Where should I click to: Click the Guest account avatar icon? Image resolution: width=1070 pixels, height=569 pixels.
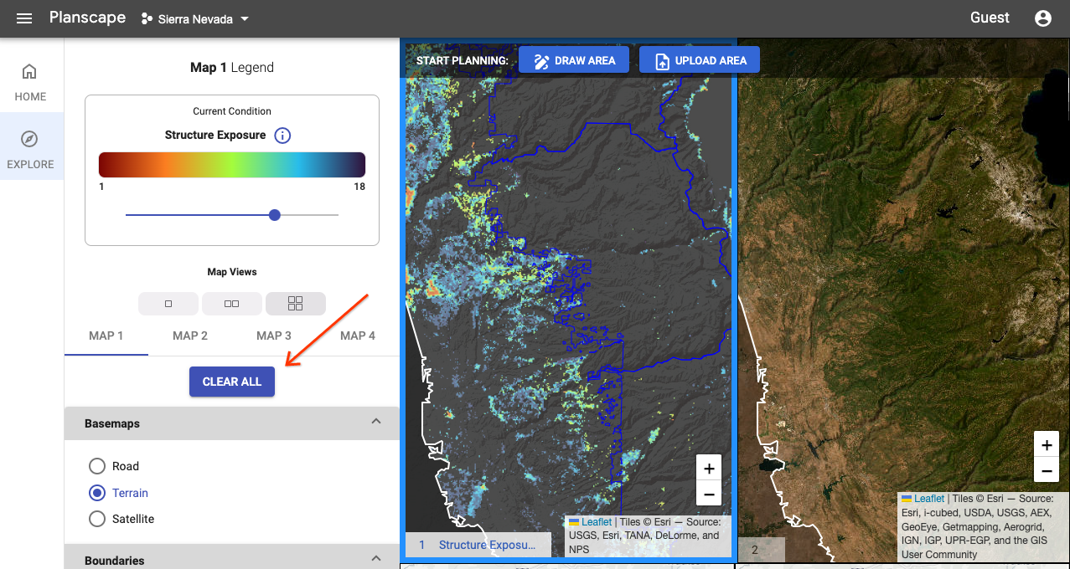(1042, 18)
